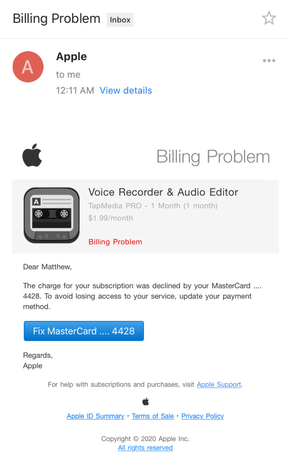
Task: Click the large Apple logo in header
Action: click(x=32, y=155)
